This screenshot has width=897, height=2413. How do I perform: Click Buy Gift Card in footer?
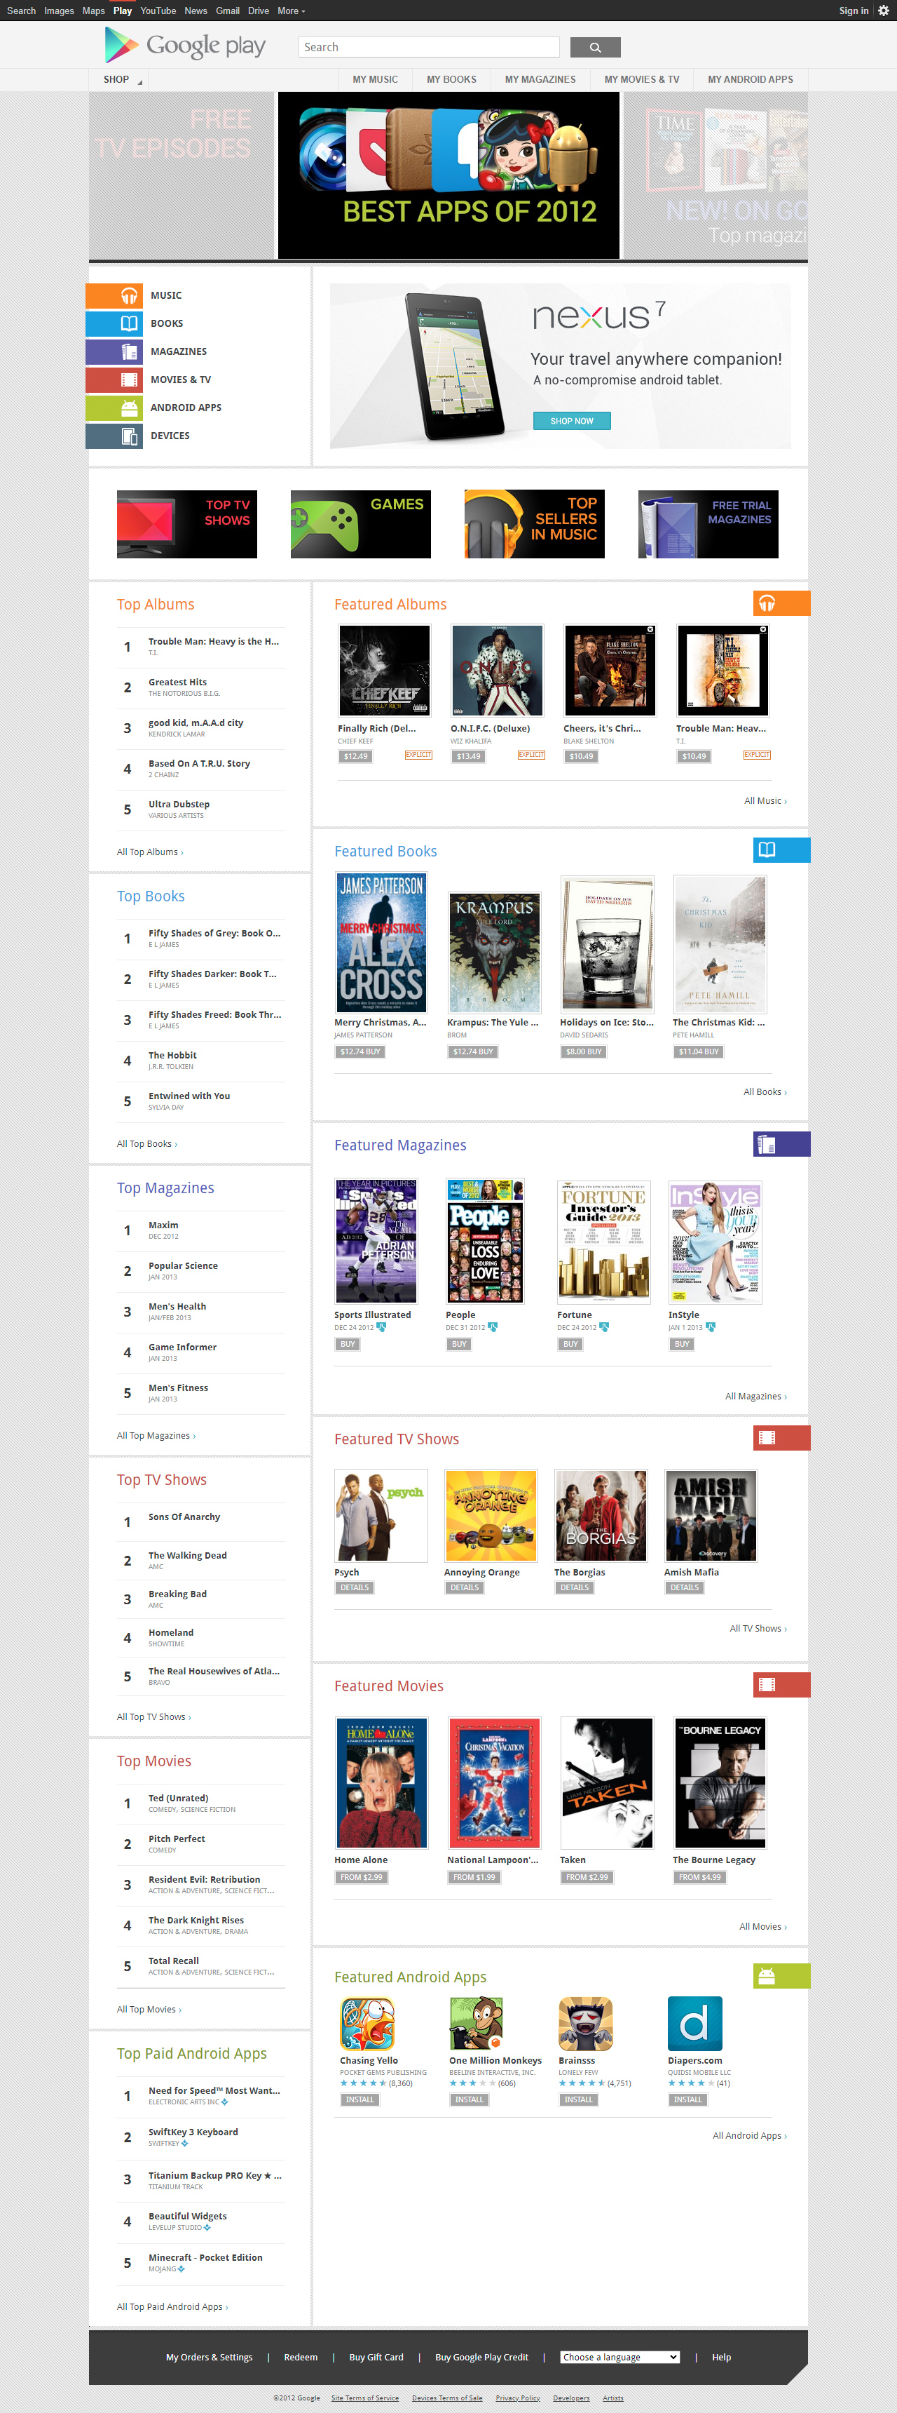376,2357
